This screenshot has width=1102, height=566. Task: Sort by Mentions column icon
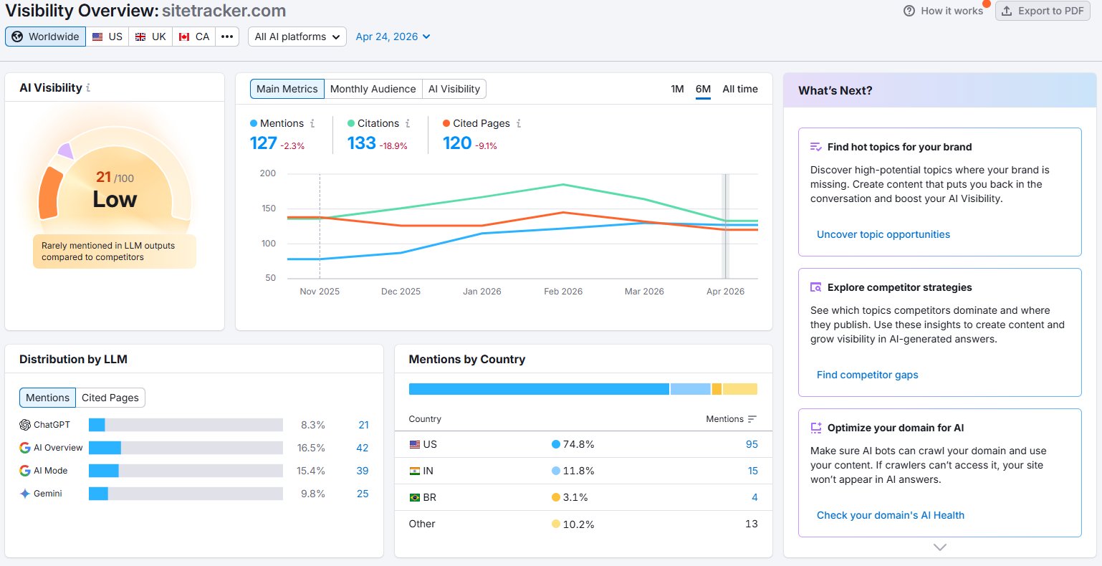[x=752, y=419]
